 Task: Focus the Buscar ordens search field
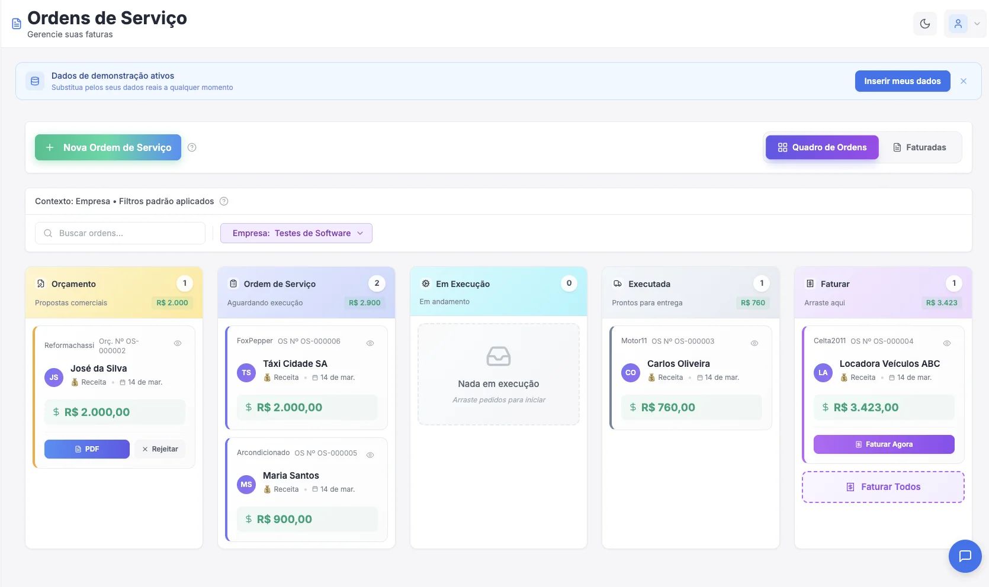tap(120, 233)
